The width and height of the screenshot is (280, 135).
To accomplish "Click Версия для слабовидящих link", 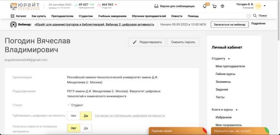I will [177, 6].
